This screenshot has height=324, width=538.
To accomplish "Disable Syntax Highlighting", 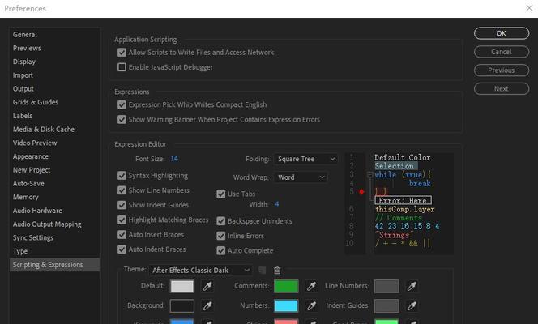I will [x=122, y=176].
